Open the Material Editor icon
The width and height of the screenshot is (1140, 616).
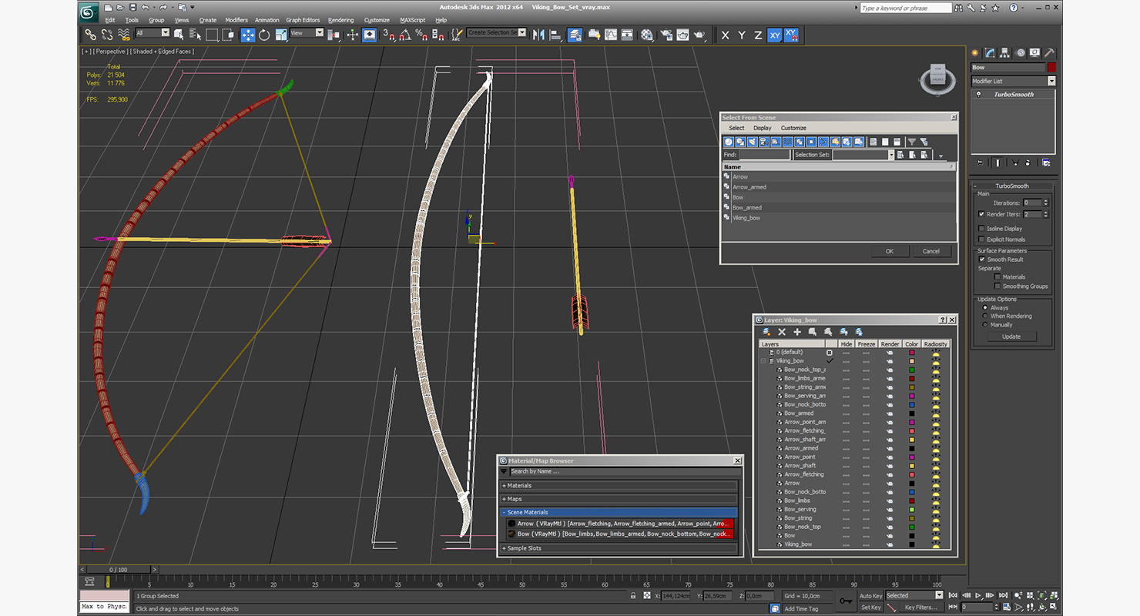pos(646,35)
